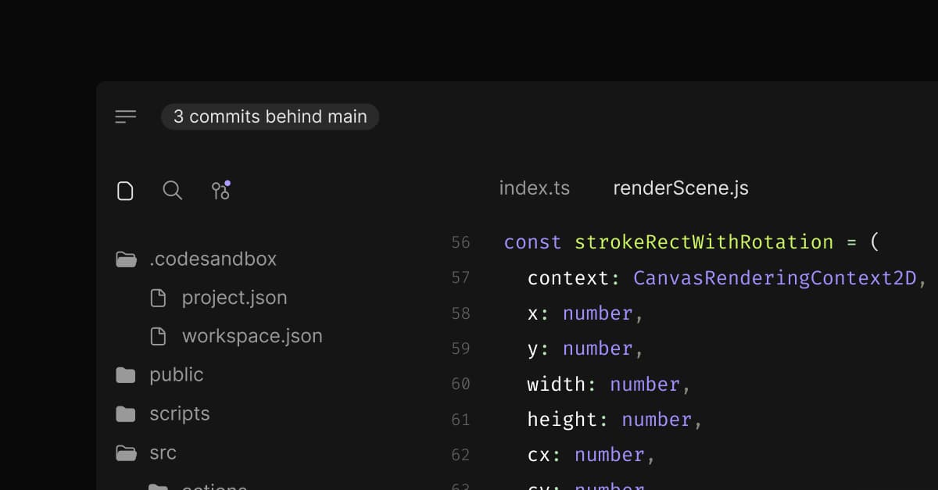Screen dimensions: 938x490
Task: Expand the src folder
Action: point(163,452)
